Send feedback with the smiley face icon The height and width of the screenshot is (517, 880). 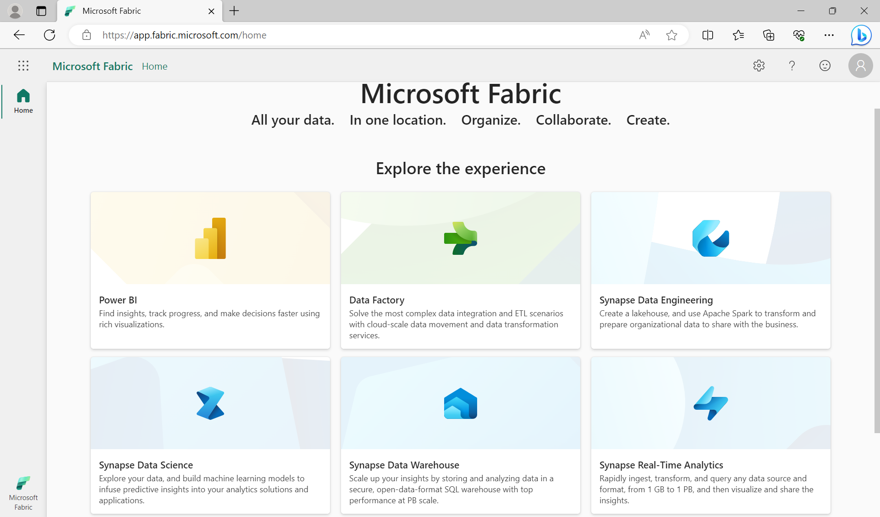pyautogui.click(x=825, y=66)
